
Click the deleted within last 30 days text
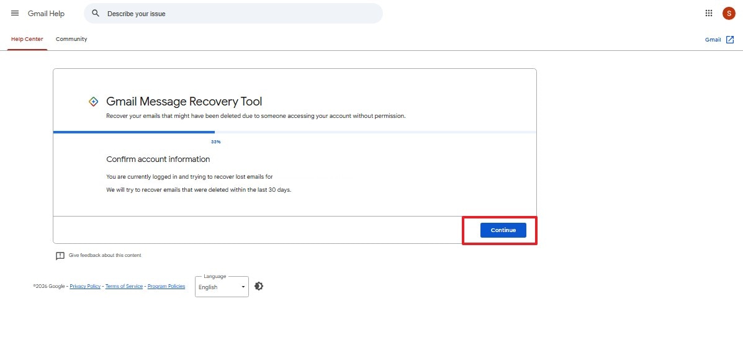[199, 190]
